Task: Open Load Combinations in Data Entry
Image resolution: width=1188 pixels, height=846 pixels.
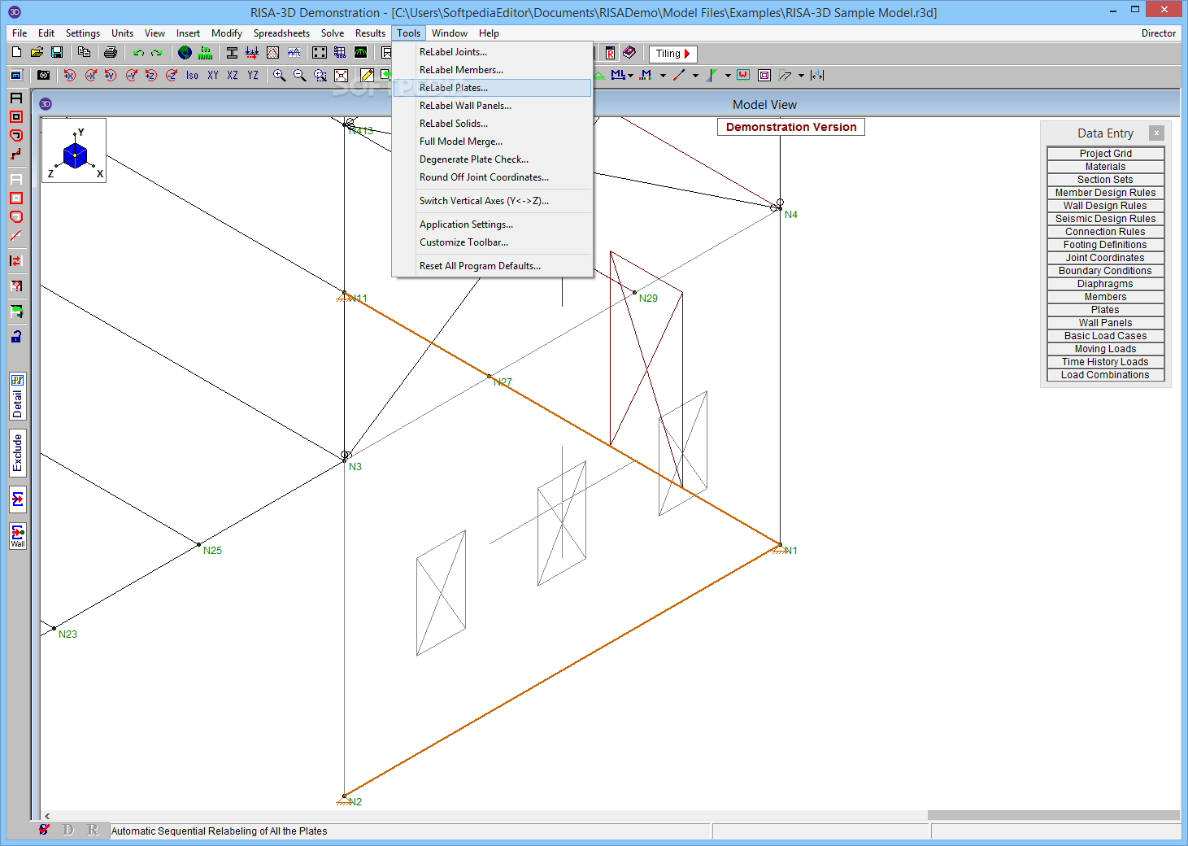Action: 1106,374
